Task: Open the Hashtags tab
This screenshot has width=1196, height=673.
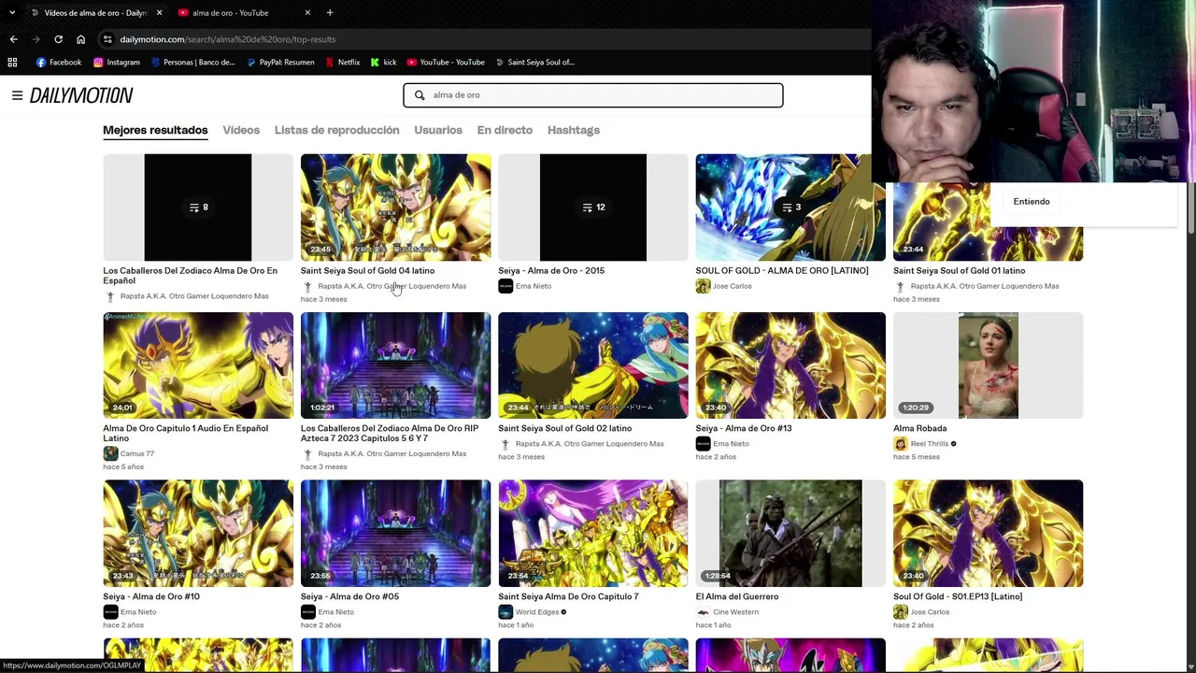Action: (574, 130)
